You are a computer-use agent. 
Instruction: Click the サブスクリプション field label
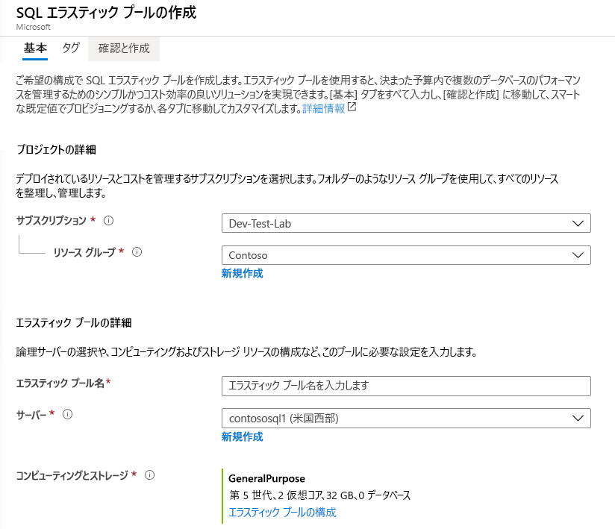[51, 220]
